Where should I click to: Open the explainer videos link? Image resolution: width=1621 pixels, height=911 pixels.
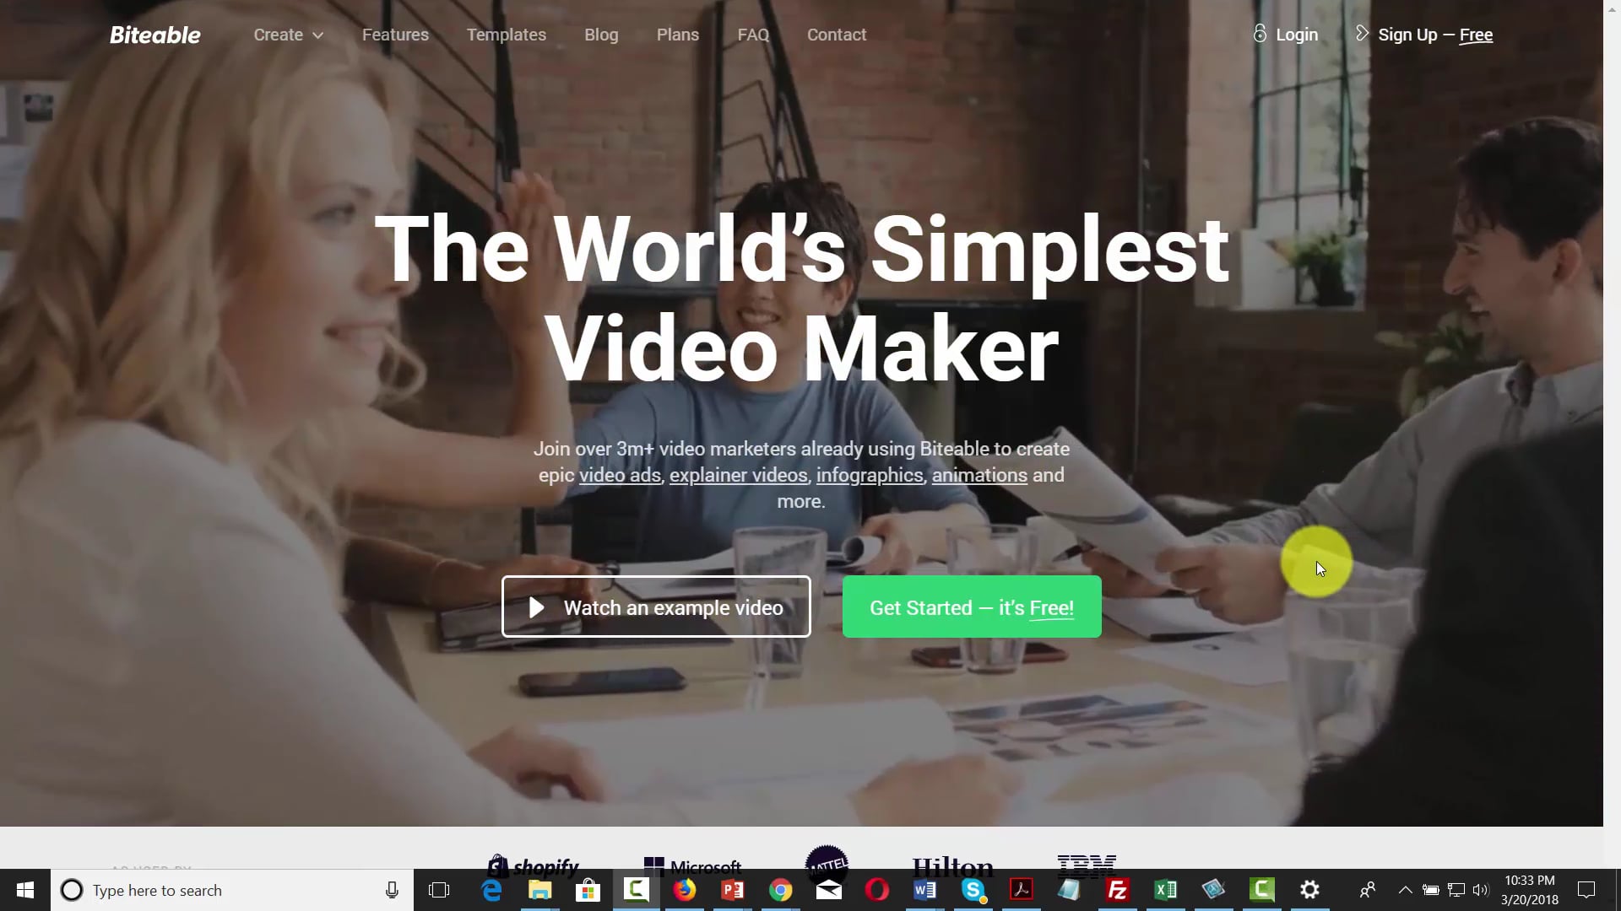[738, 475]
